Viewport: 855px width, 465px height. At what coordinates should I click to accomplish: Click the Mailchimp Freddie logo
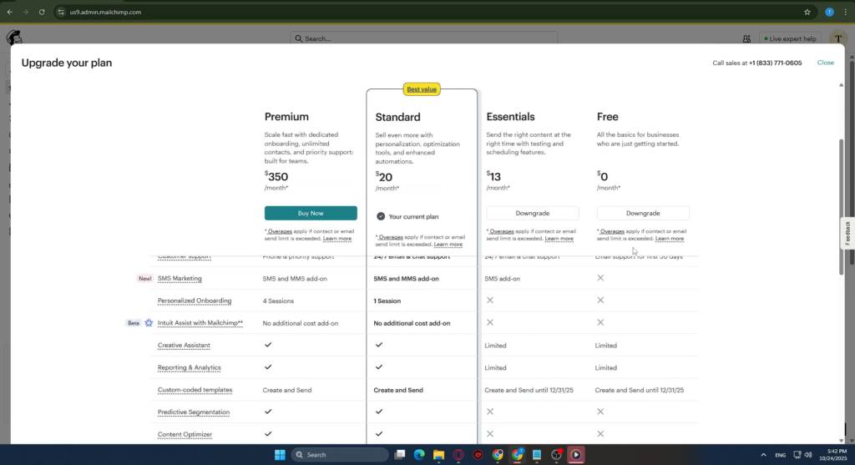[x=14, y=37]
